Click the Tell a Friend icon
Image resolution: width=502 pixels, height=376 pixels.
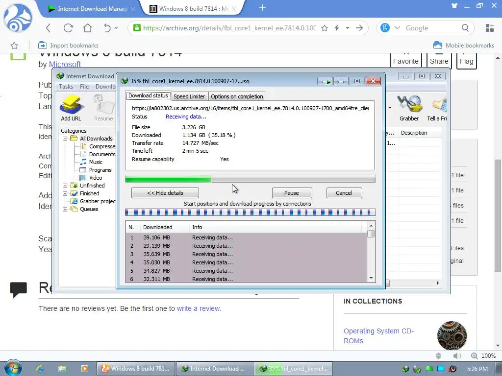(437, 108)
